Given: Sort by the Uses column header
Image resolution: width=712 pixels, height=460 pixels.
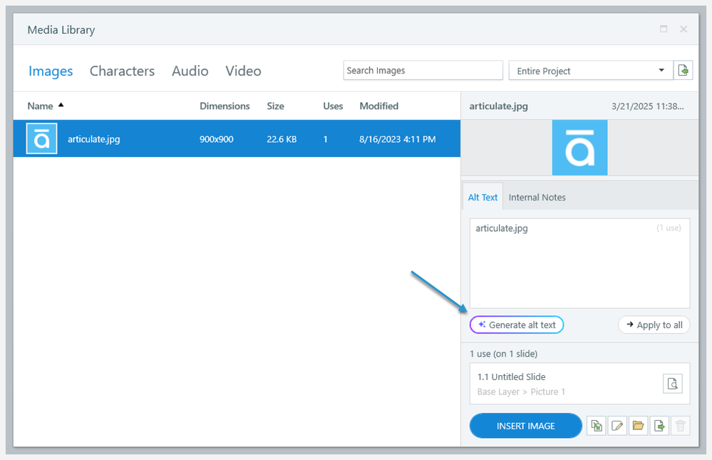Looking at the screenshot, I should [x=333, y=106].
